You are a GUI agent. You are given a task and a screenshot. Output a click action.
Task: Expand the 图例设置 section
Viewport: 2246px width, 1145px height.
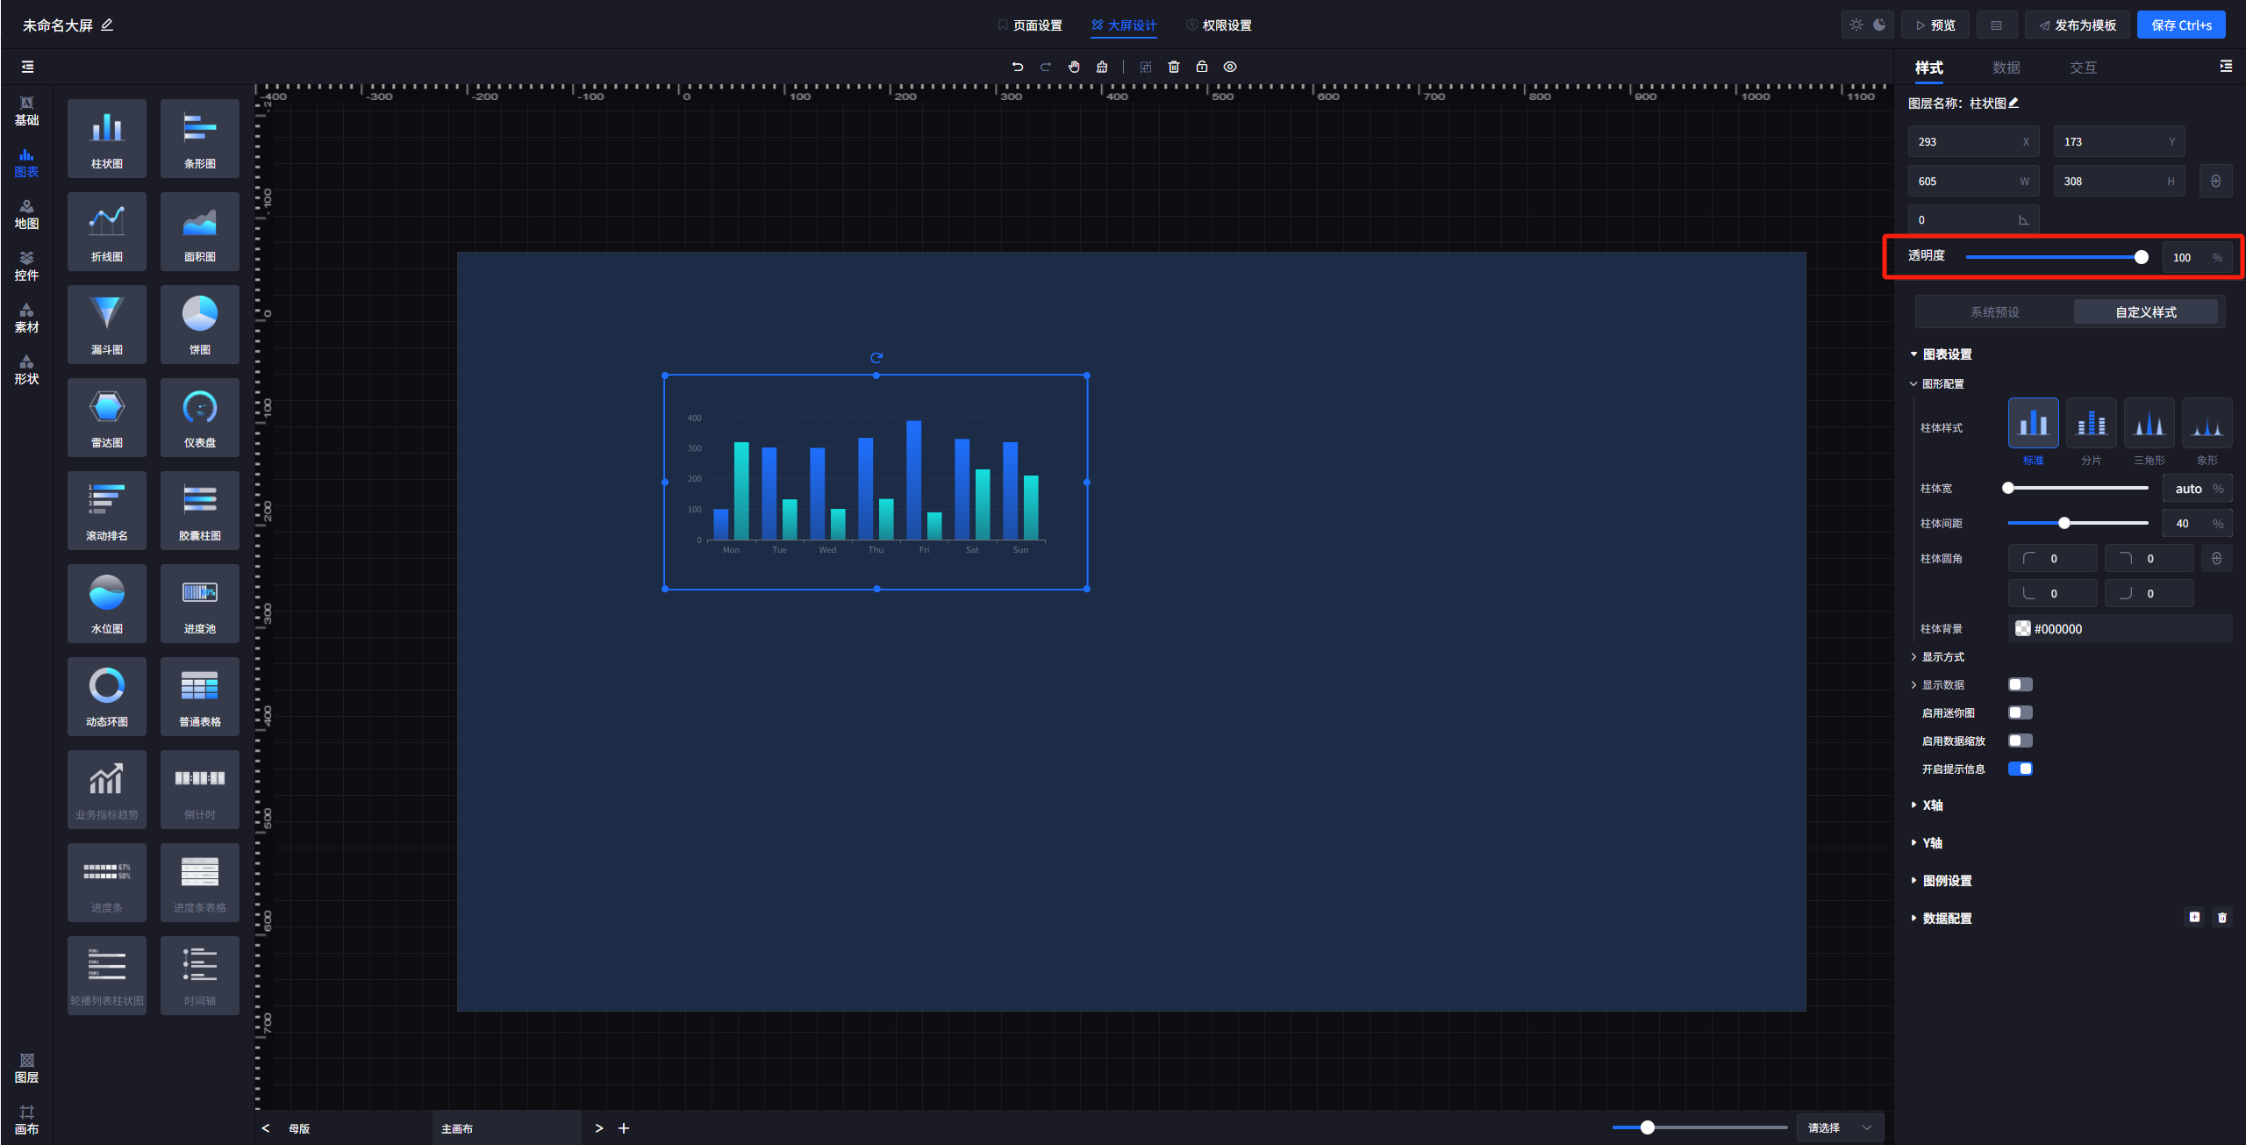tap(1946, 881)
